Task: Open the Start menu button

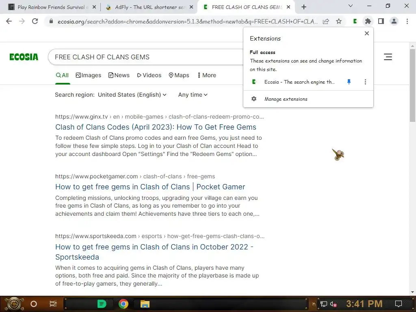Action: coord(14,304)
